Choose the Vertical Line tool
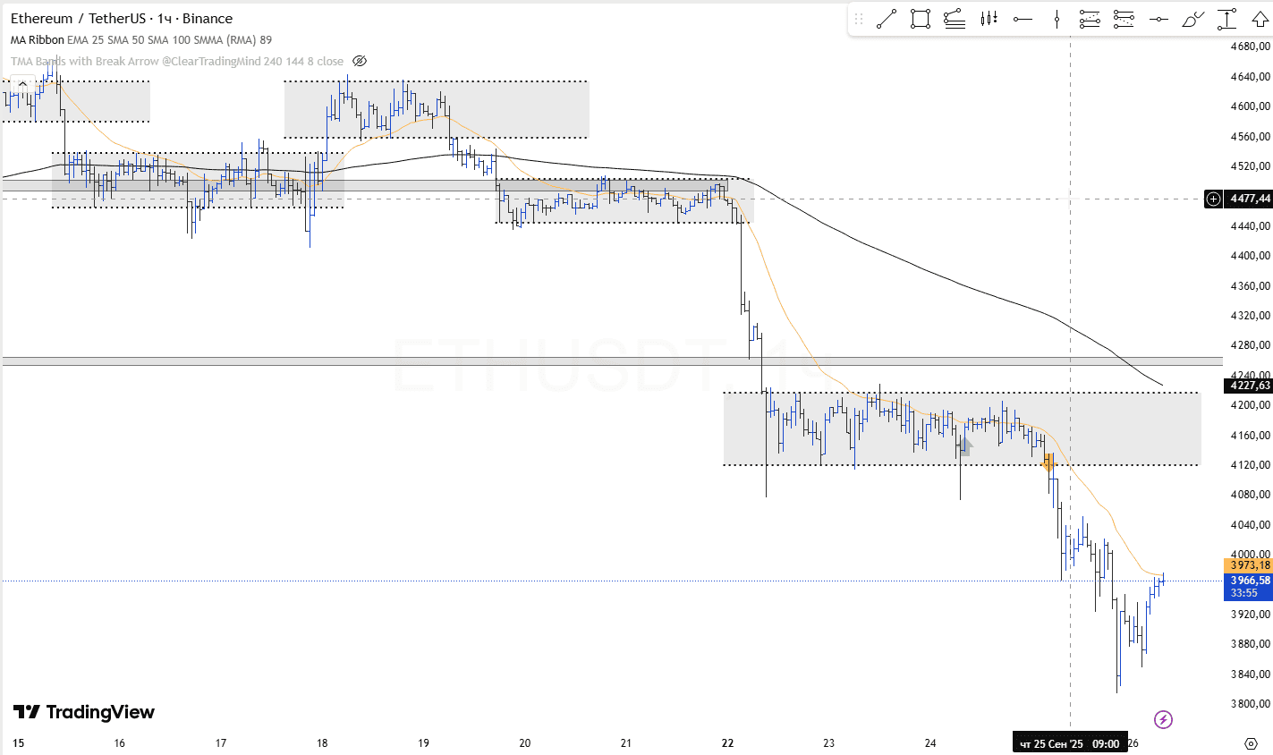This screenshot has width=1273, height=755. pos(1057,19)
